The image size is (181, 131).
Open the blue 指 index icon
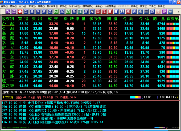140,11
